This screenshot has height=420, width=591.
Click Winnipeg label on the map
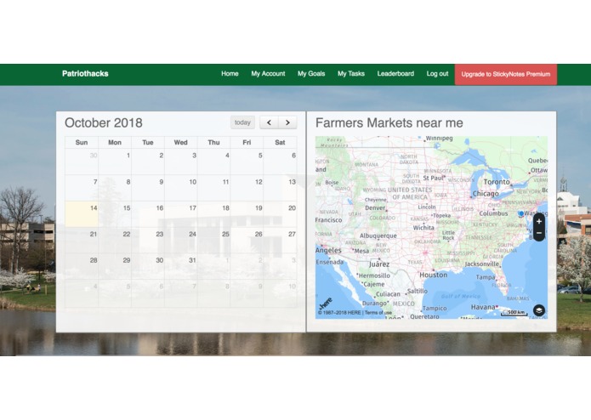[x=439, y=139]
